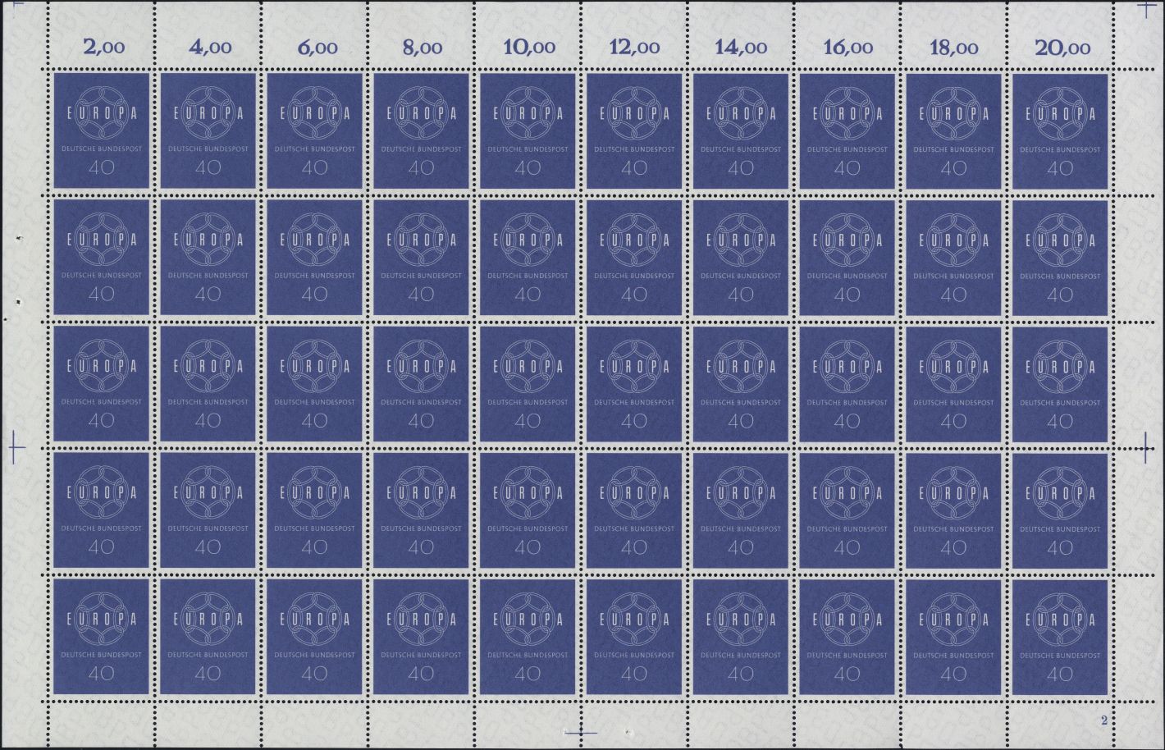Select bottom-row stamp in the 20,00 column

[x=1060, y=637]
